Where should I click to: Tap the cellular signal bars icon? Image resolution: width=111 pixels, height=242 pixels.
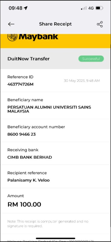(84, 8)
